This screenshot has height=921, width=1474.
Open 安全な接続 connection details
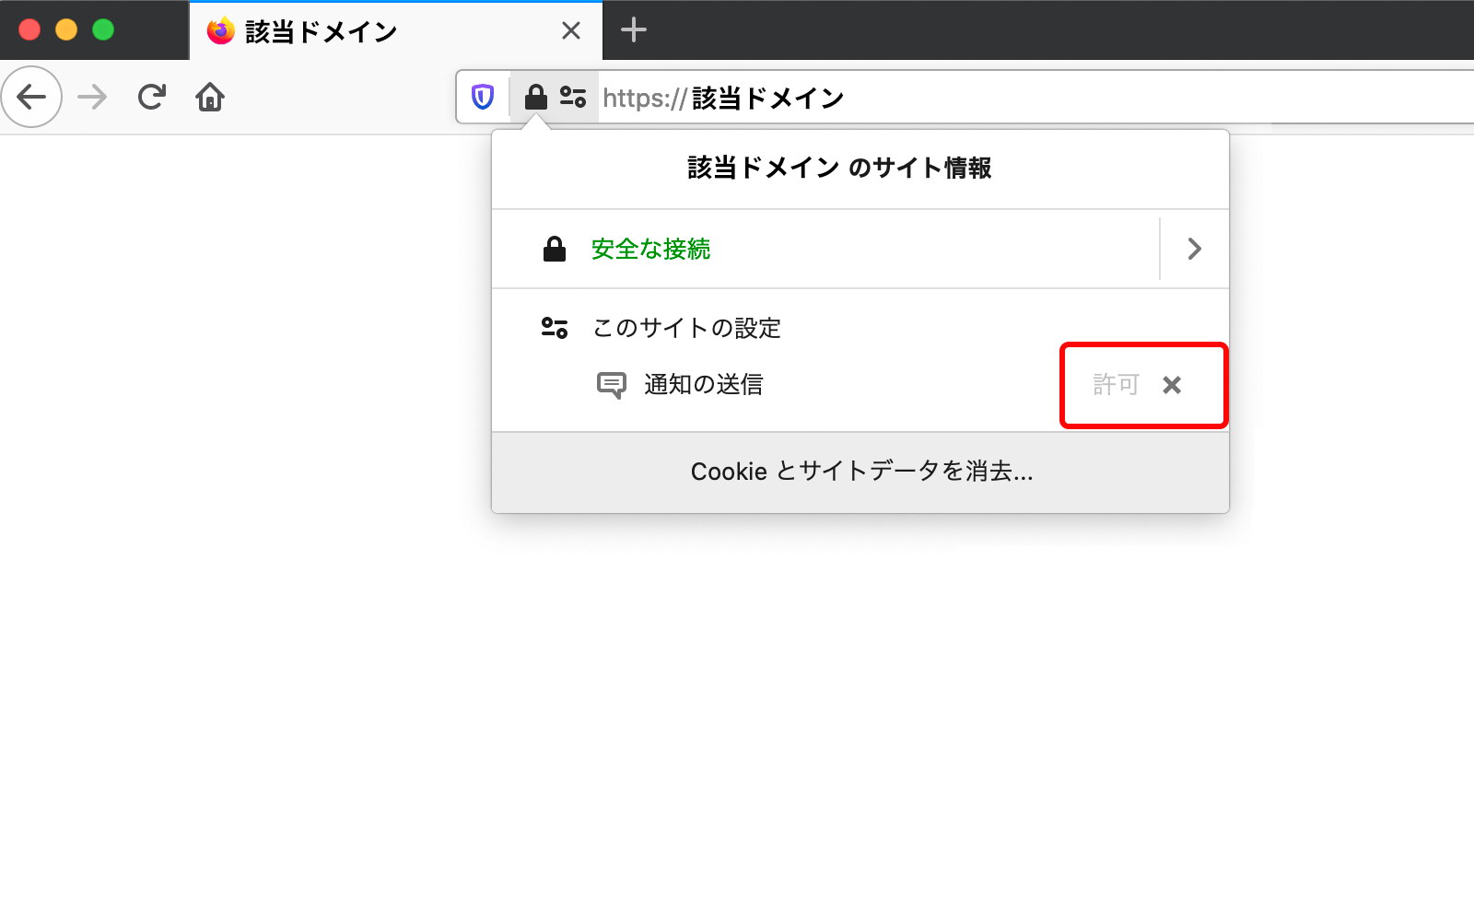[x=825, y=249]
